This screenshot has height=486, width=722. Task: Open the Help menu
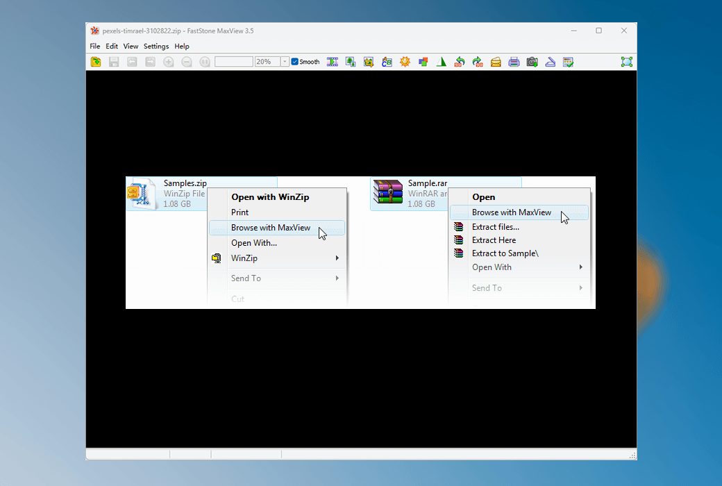tap(182, 47)
